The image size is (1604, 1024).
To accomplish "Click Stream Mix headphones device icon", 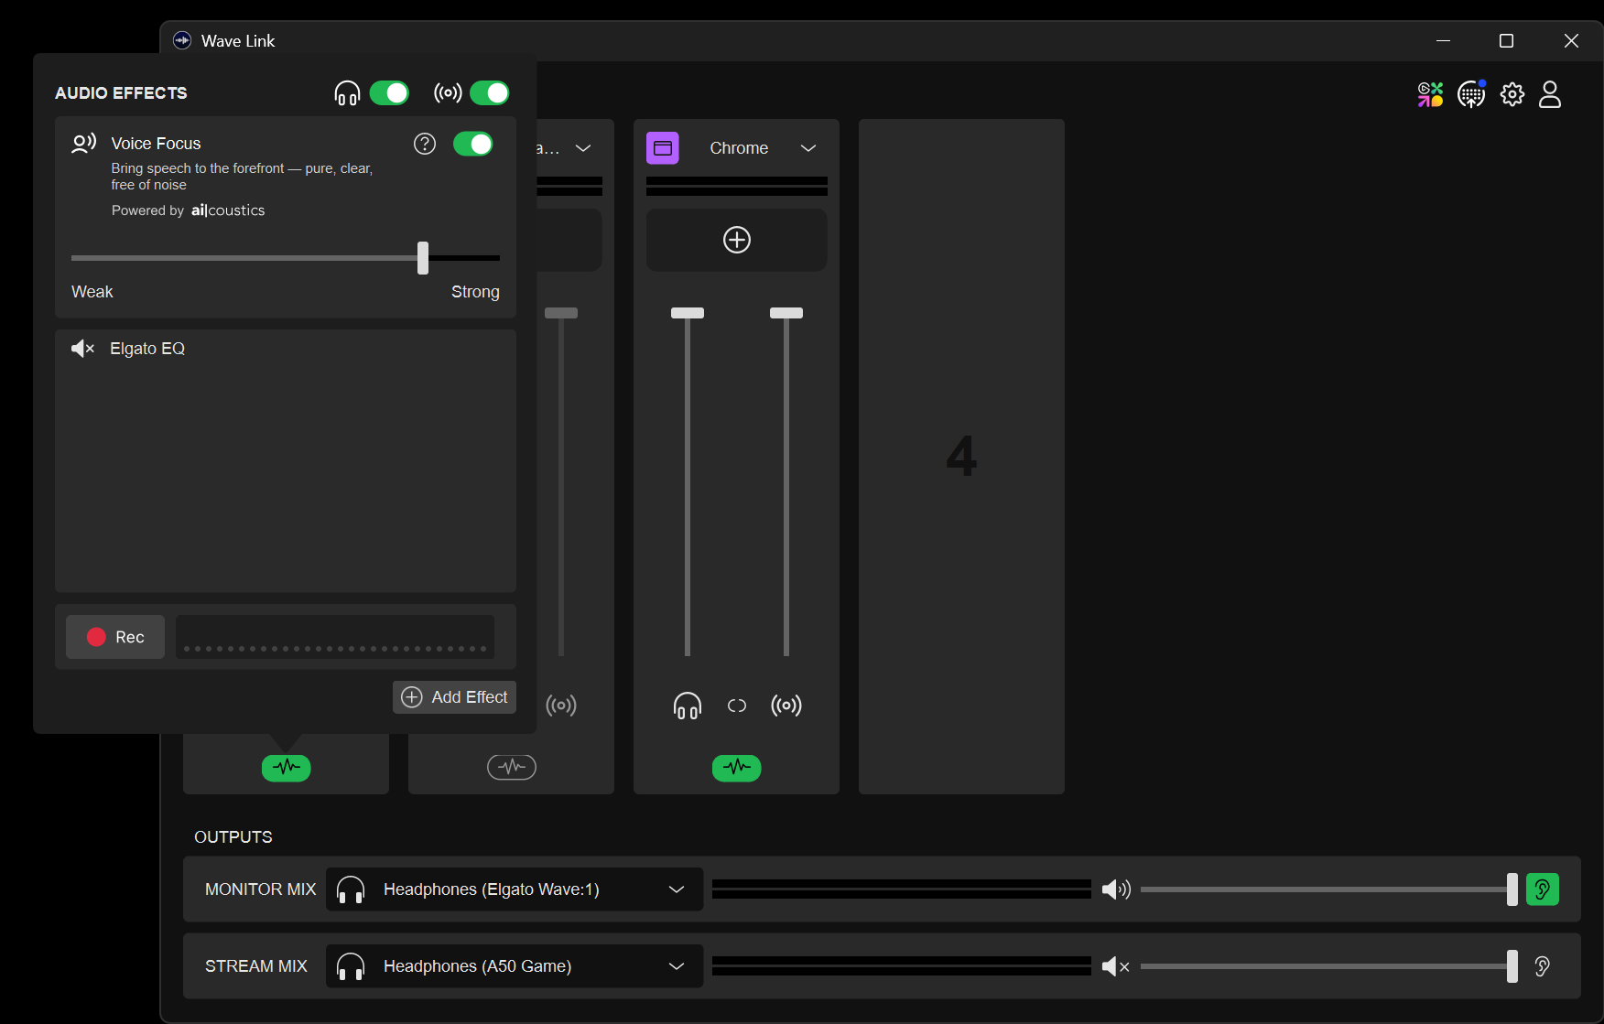I will point(351,966).
